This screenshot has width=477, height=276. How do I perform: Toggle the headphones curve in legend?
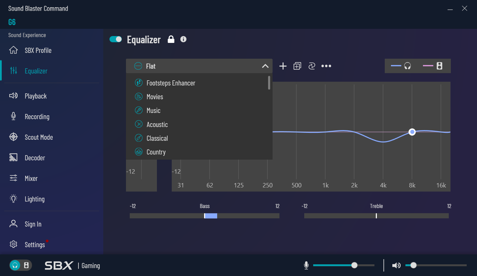[401, 66]
